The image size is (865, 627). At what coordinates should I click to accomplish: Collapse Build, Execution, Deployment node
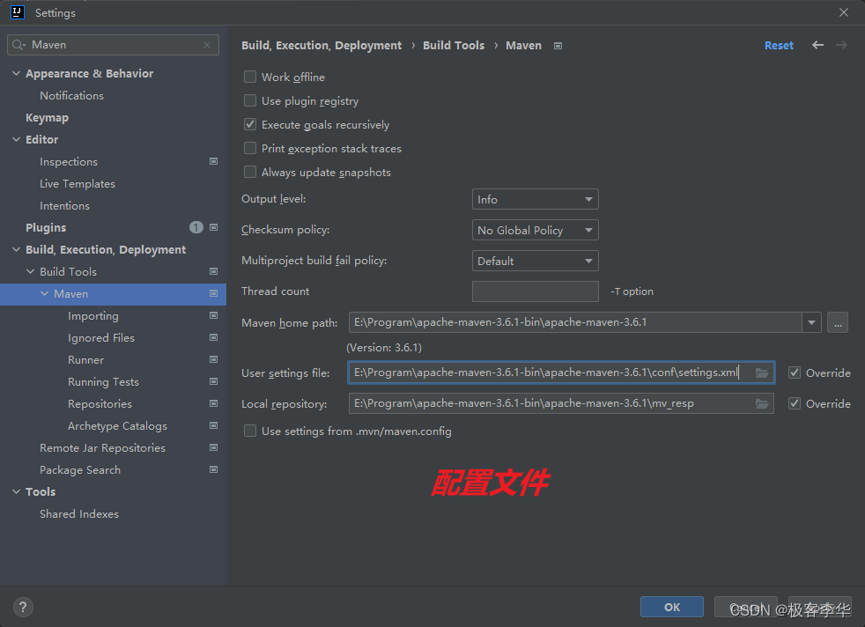[16, 249]
